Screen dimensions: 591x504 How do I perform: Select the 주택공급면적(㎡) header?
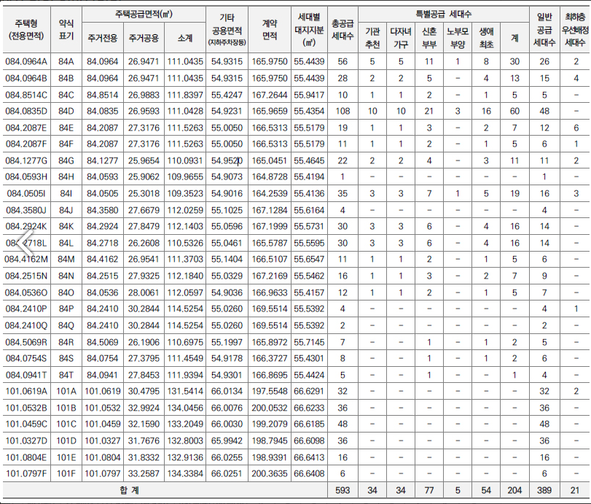click(x=144, y=15)
